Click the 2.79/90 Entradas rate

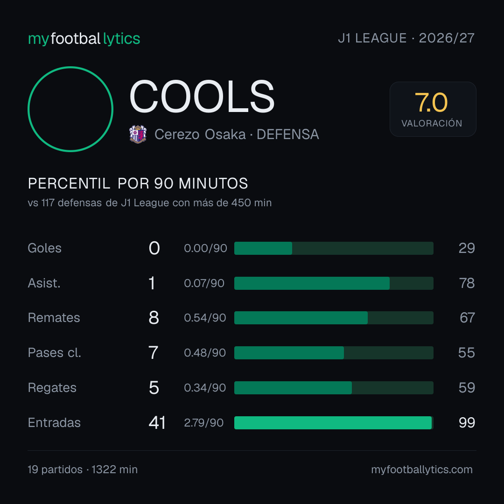tap(204, 423)
